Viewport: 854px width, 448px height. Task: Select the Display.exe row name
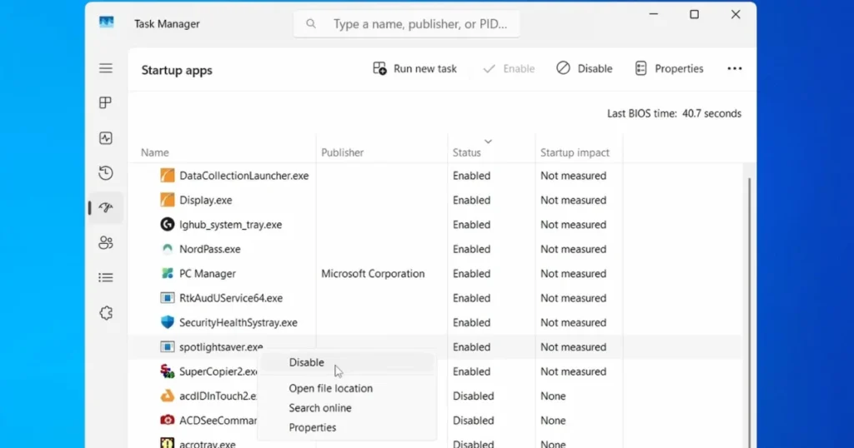(x=206, y=200)
